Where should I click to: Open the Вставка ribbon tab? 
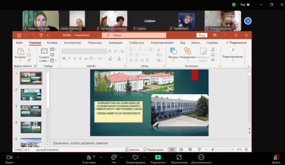52,42
